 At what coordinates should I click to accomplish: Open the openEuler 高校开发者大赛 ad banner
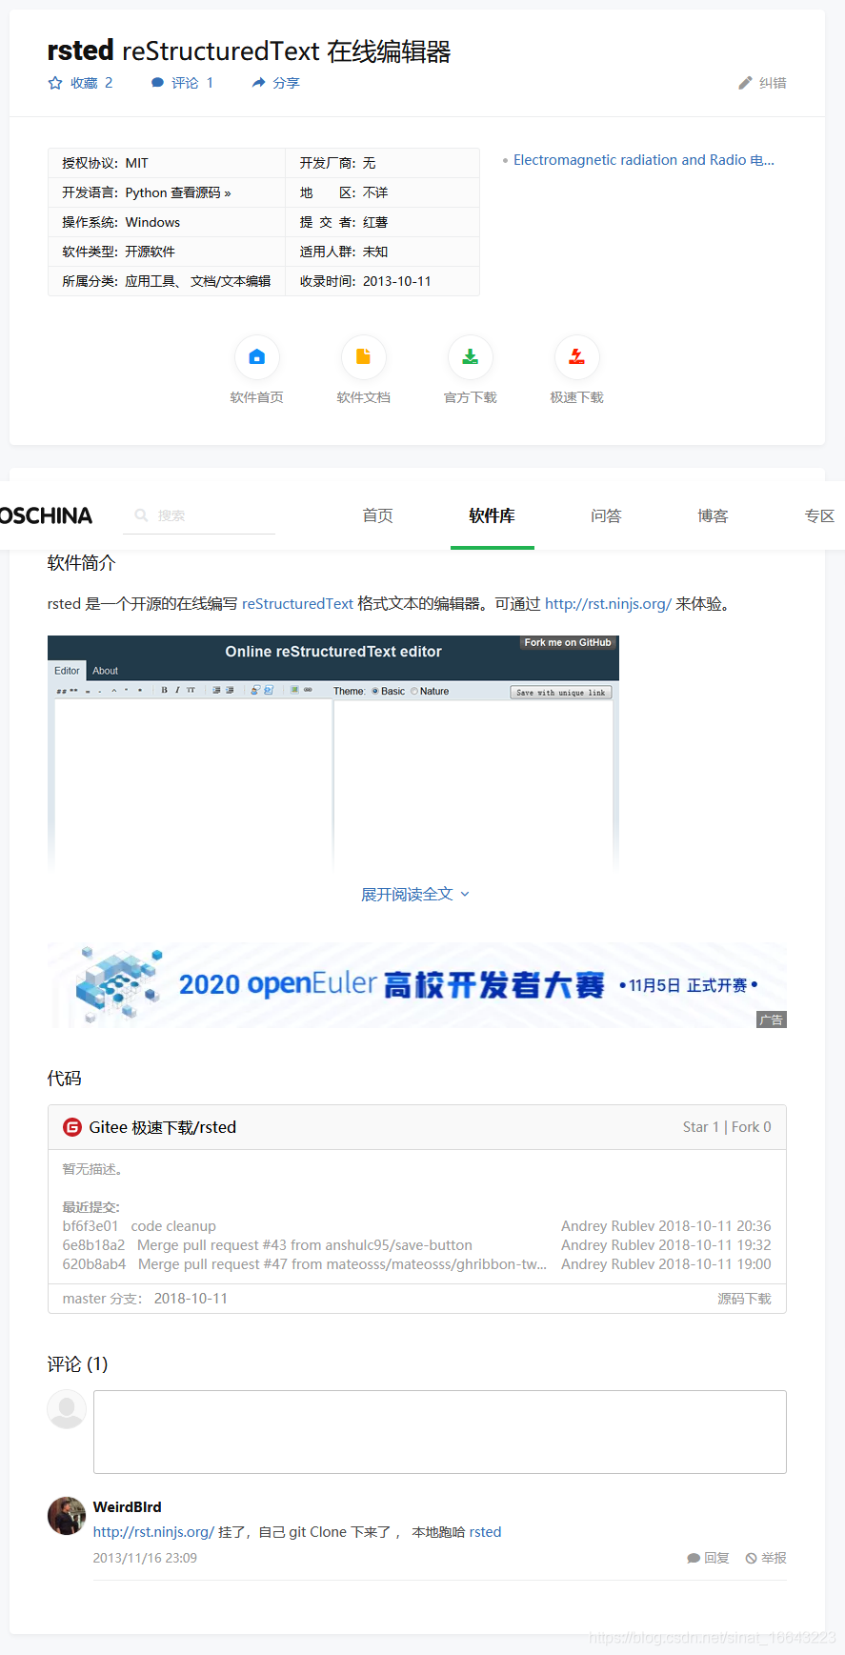point(417,985)
